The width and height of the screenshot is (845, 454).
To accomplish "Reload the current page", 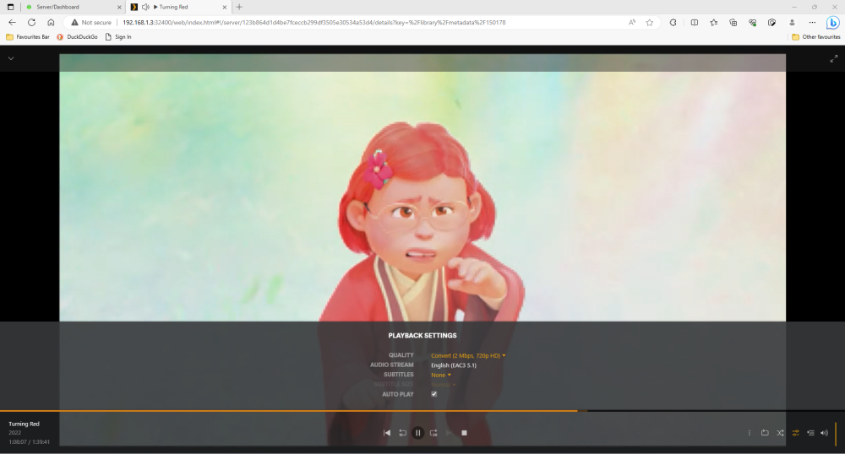I will pyautogui.click(x=32, y=23).
